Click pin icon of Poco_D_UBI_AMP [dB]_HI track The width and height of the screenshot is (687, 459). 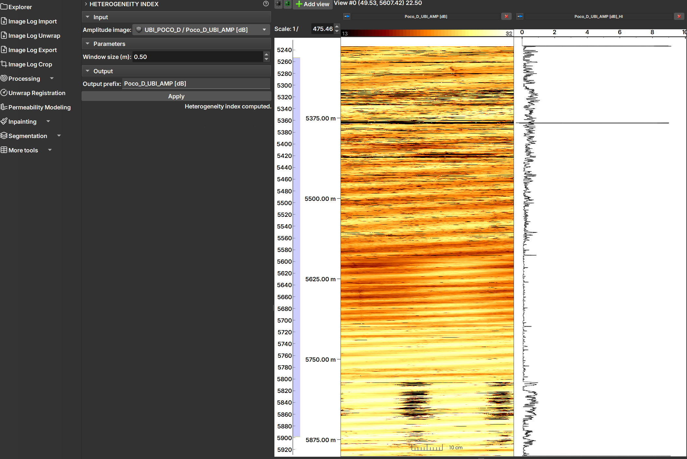pyautogui.click(x=520, y=16)
